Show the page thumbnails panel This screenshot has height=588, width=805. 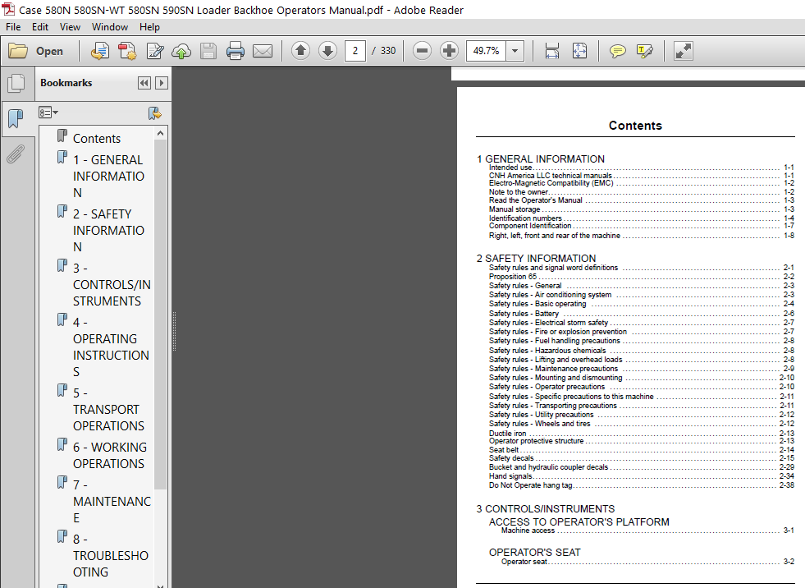pyautogui.click(x=16, y=83)
